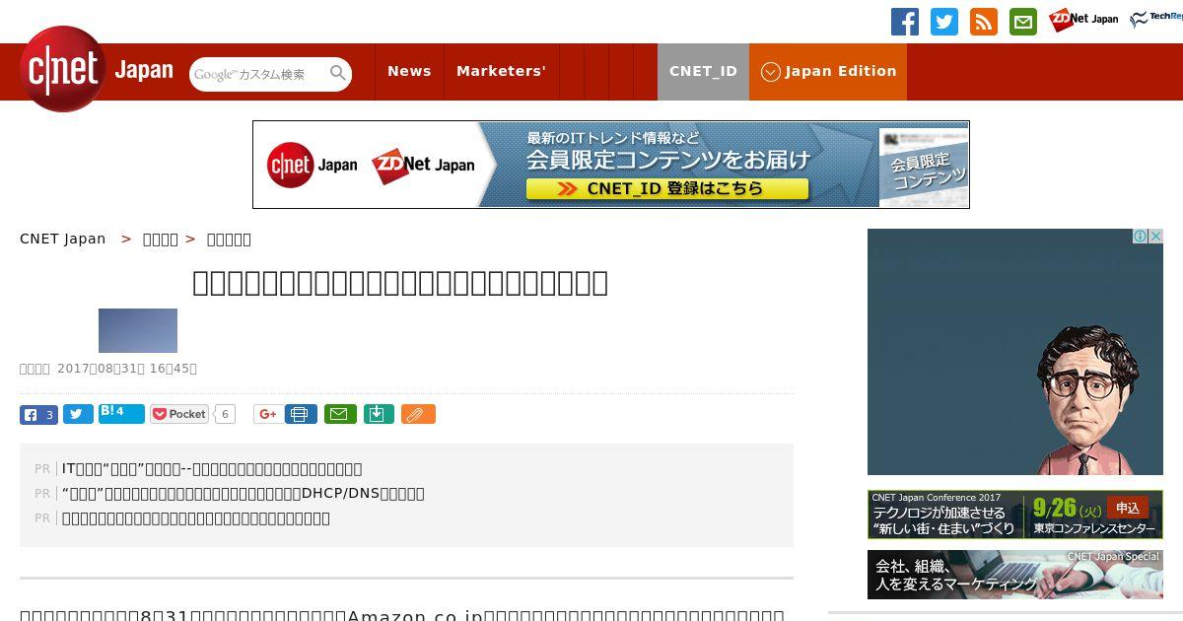
Task: Share article on Facebook with count 3
Action: tap(38, 414)
